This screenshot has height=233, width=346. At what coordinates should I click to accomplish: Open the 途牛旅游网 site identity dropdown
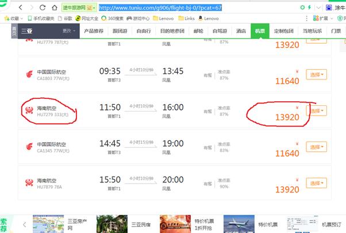click(79, 7)
